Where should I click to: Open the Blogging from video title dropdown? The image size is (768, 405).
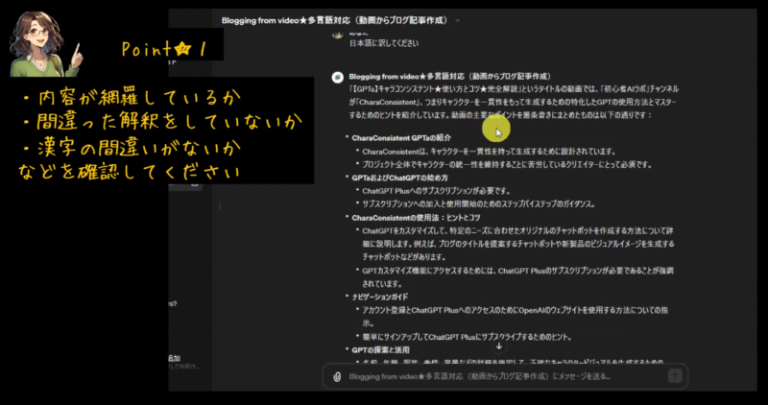[x=341, y=20]
